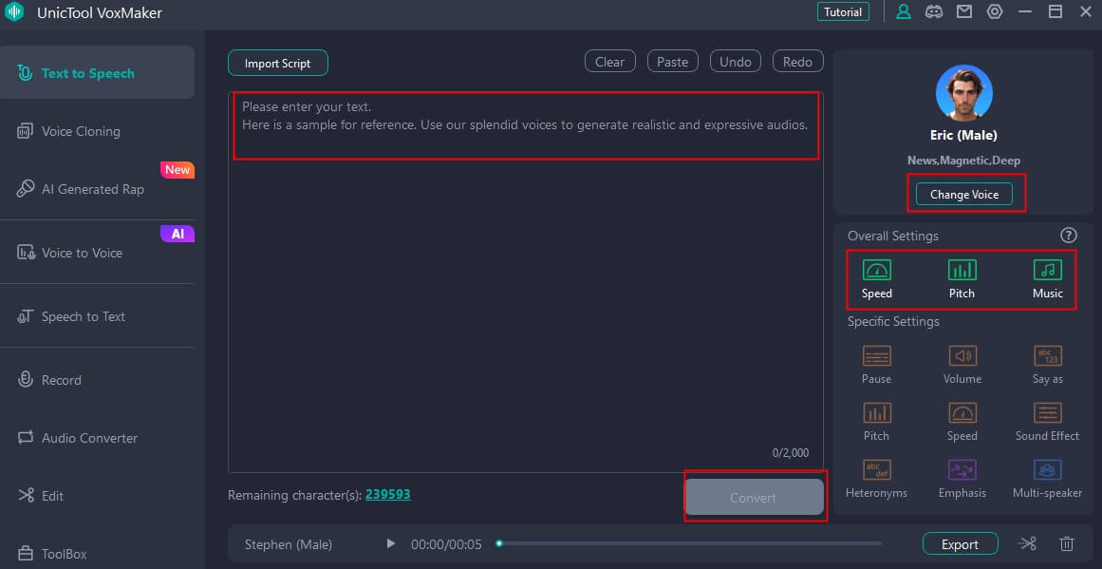Open the AI Generated Rap section
Viewport: 1102px width, 569px height.
pos(92,189)
